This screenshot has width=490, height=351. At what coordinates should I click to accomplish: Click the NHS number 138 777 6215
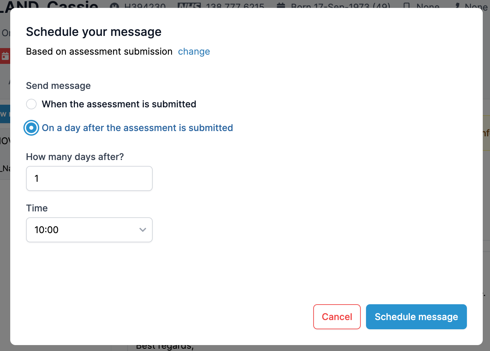[235, 6]
